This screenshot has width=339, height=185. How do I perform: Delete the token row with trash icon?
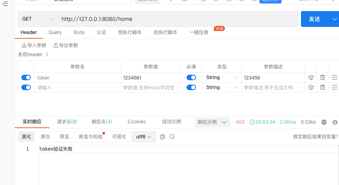pos(323,77)
